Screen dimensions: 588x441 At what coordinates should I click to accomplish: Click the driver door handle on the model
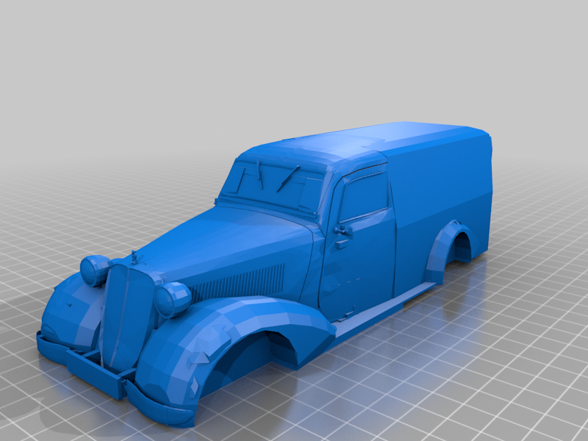(343, 231)
